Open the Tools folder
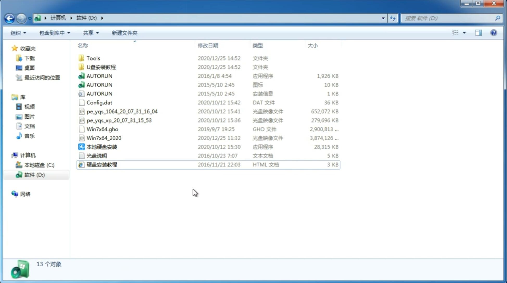507x283 pixels. click(93, 58)
